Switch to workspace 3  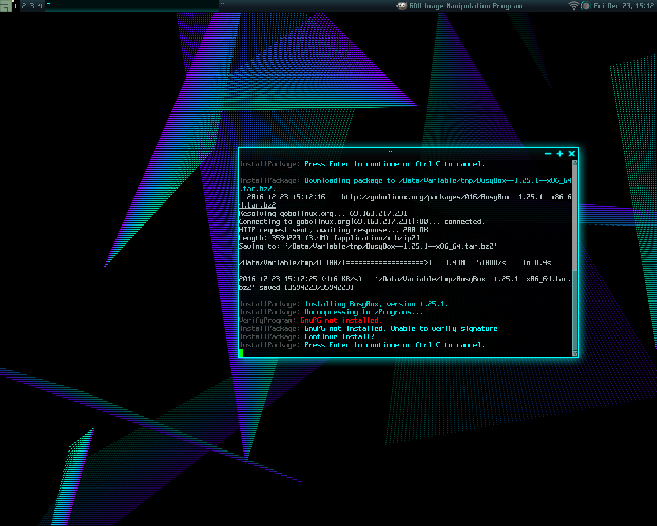point(32,6)
